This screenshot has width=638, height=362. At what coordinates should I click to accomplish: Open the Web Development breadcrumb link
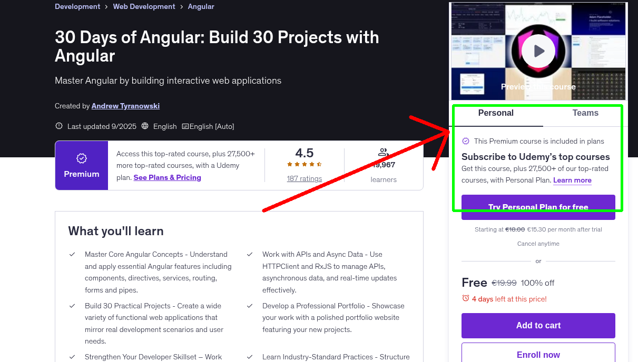coord(144,7)
